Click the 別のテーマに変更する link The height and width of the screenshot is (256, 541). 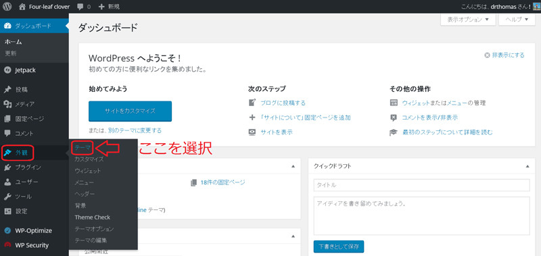tap(135, 130)
